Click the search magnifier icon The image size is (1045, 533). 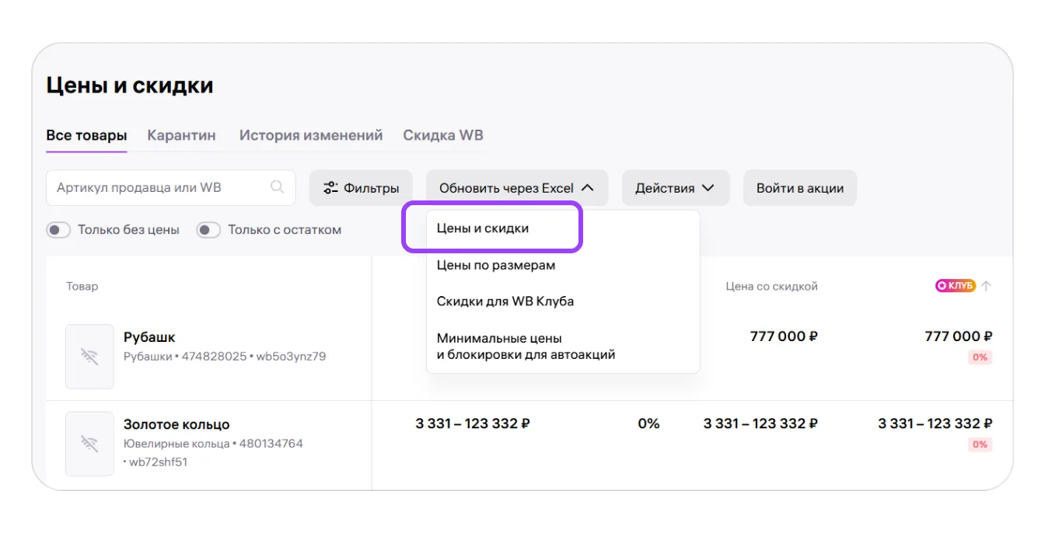pyautogui.click(x=277, y=187)
